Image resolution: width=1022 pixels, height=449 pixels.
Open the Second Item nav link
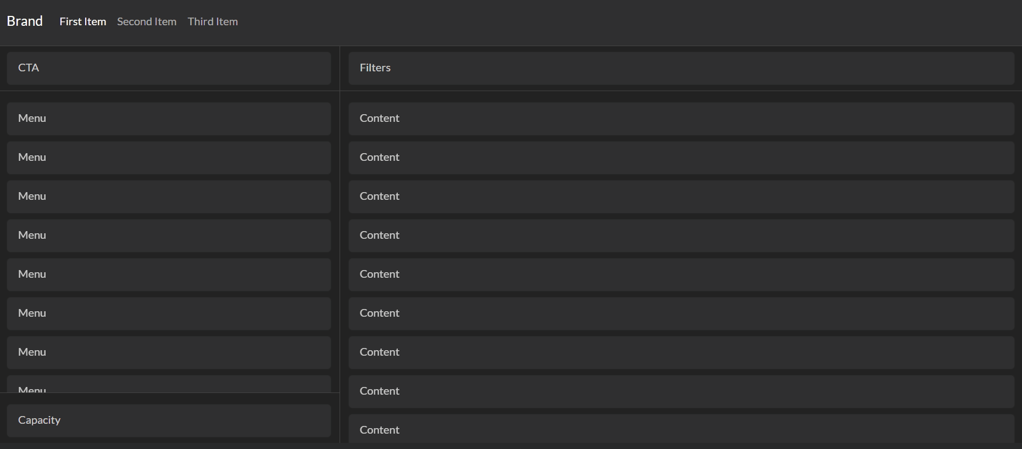147,21
